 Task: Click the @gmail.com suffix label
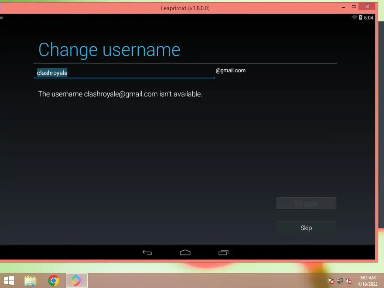231,70
